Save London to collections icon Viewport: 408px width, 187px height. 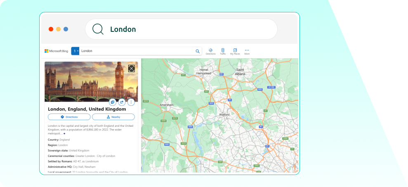click(x=112, y=102)
